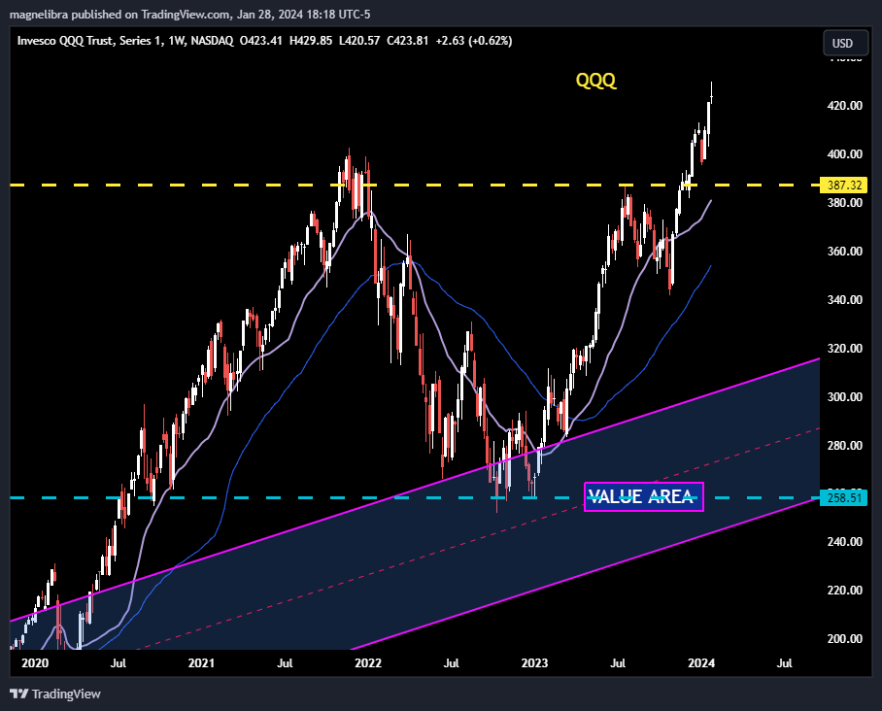Click the 300.00 price scale label
The image size is (882, 711).
pyautogui.click(x=844, y=397)
